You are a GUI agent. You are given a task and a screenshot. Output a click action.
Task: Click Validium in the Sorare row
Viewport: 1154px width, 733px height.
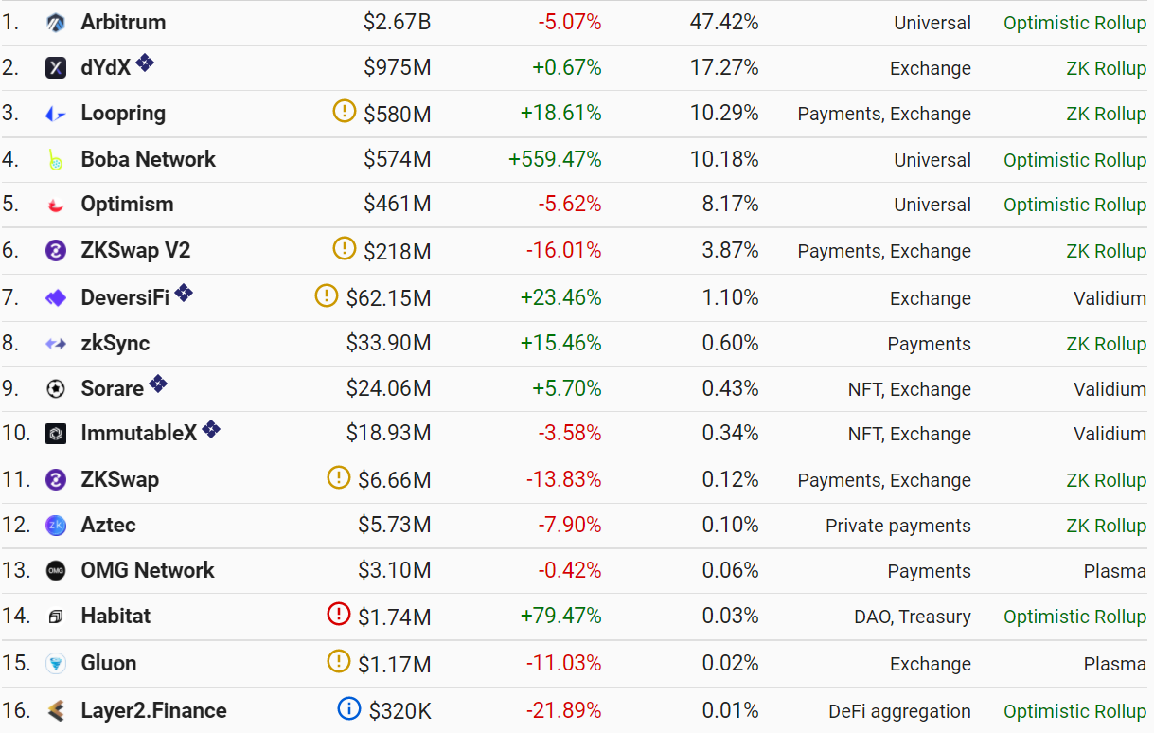click(1110, 389)
